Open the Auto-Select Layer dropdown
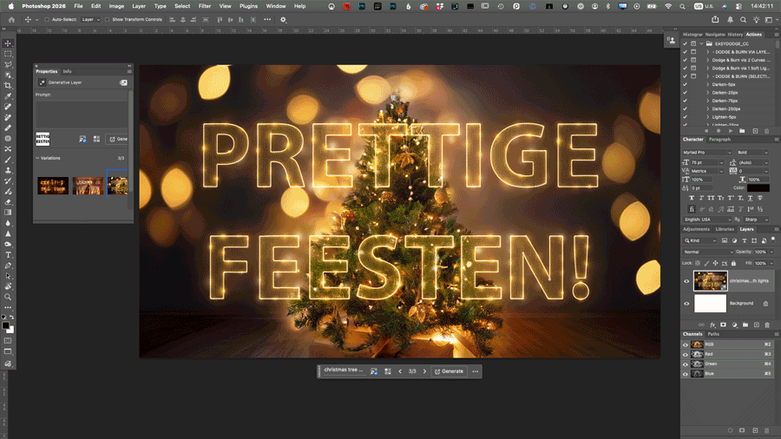Viewport: 781px width, 439px height. point(91,19)
